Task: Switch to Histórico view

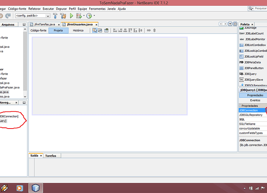Action: coord(78,30)
